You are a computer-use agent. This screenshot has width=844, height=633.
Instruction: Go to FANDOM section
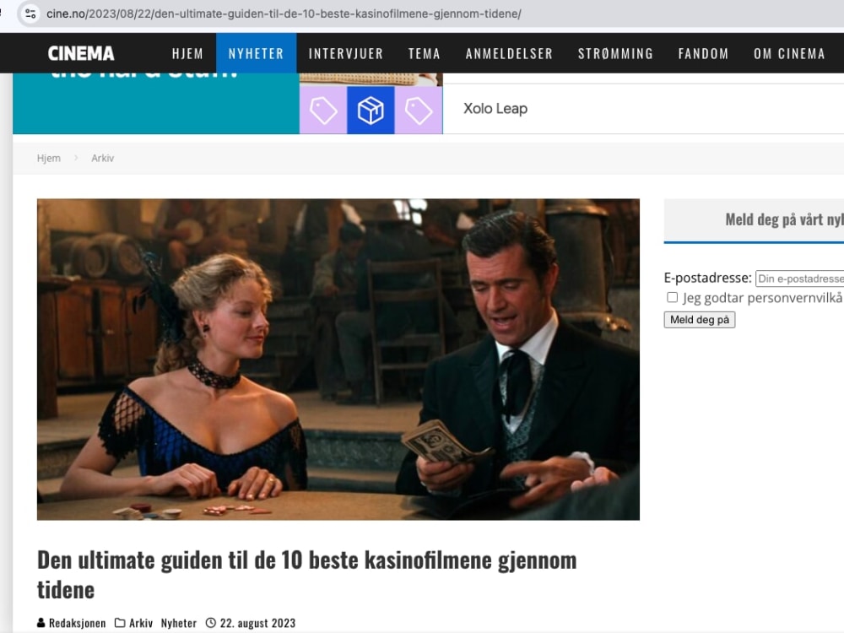pos(703,54)
